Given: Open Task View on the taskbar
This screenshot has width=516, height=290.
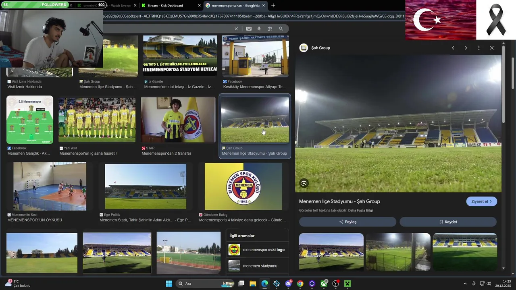Looking at the screenshot, I should click(241, 284).
